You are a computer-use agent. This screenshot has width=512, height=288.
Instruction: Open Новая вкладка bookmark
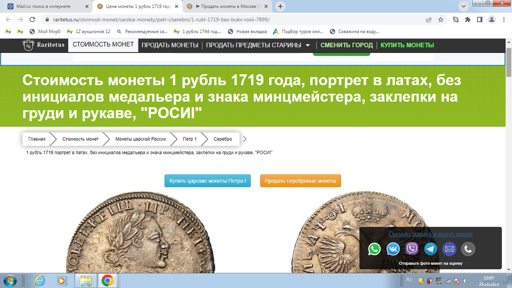[247, 32]
